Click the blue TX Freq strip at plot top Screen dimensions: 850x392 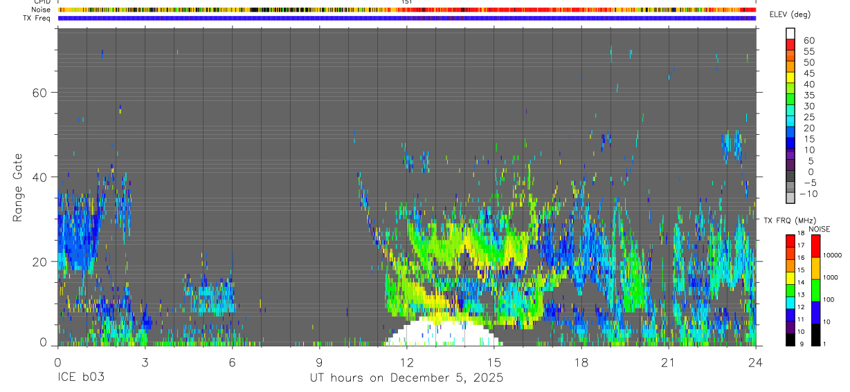pyautogui.click(x=406, y=18)
